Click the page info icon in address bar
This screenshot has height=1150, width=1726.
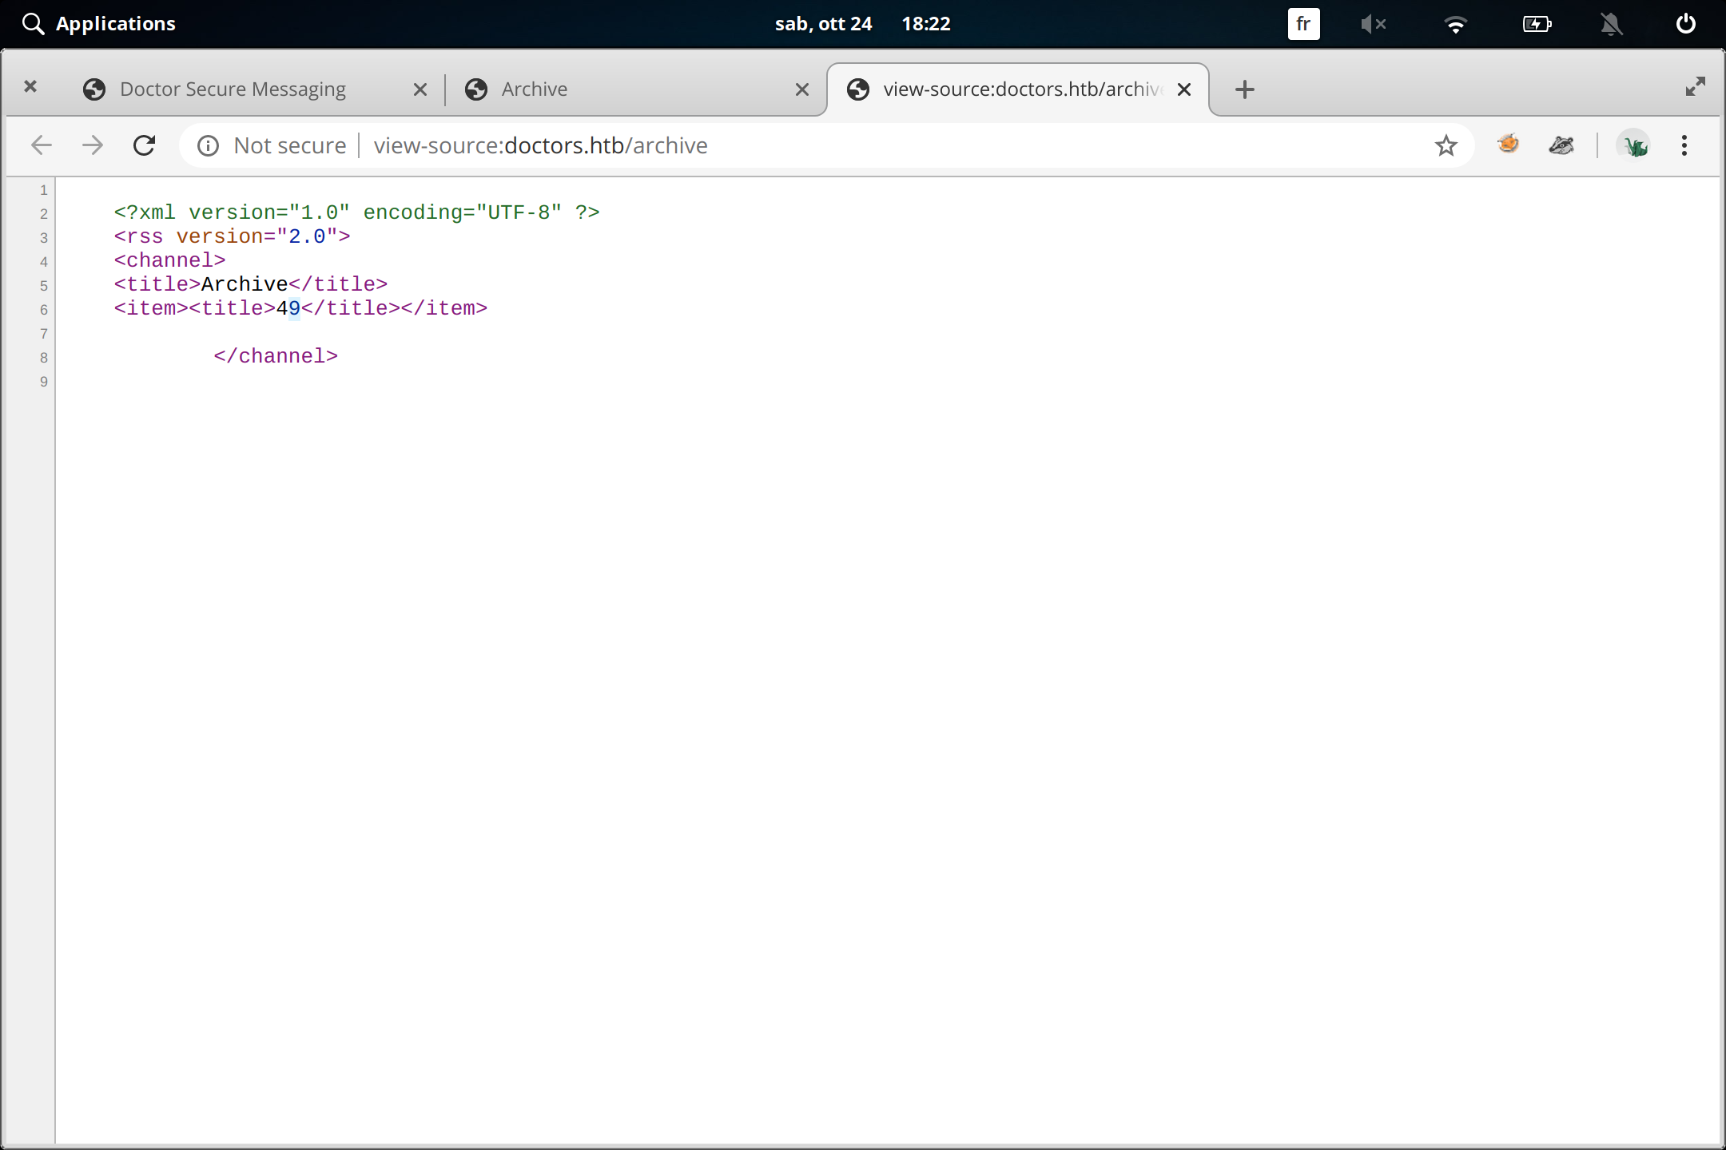207,145
